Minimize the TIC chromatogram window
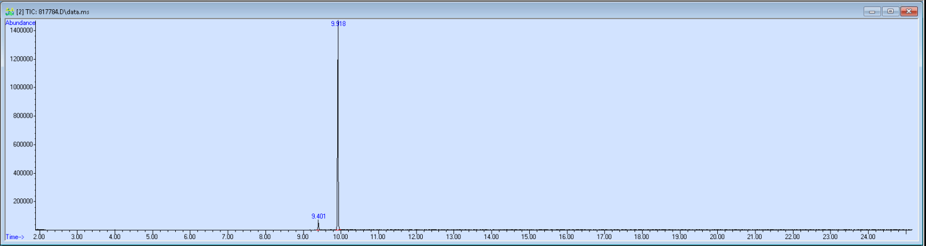The height and width of the screenshot is (246, 926). 872,11
